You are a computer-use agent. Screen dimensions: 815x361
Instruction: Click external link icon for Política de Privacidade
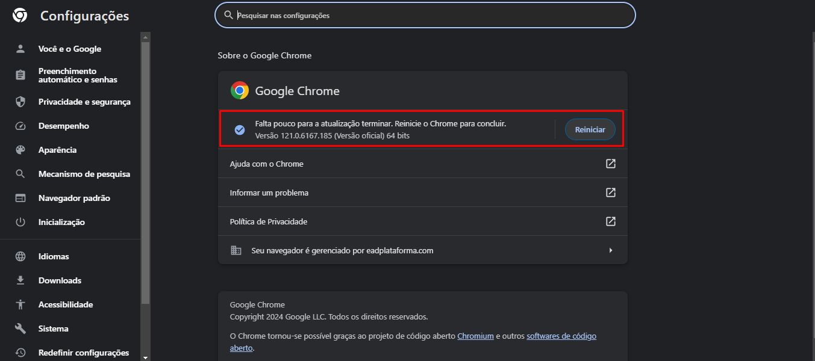coord(611,221)
